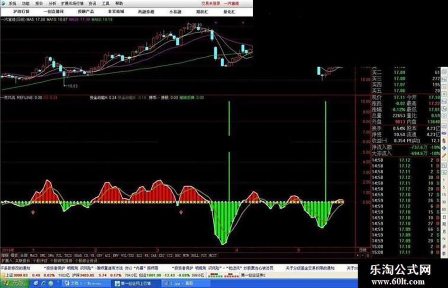Select the 月 monthly period button
The image size is (448, 288).
(444, 232)
